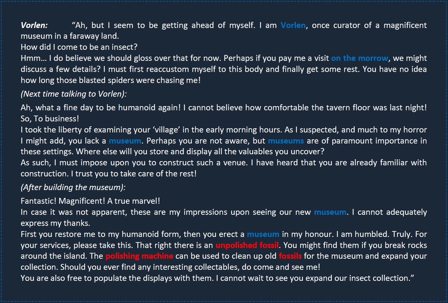Open the "on the morrow" link
The image size is (448, 303).
(x=360, y=58)
